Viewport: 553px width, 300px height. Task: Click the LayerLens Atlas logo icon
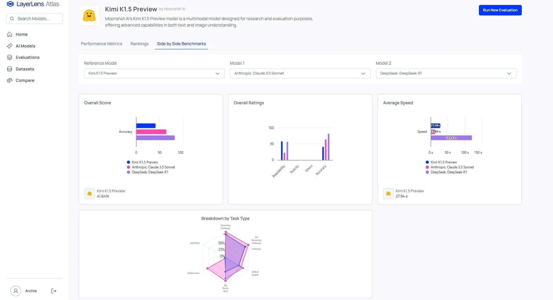10,4
